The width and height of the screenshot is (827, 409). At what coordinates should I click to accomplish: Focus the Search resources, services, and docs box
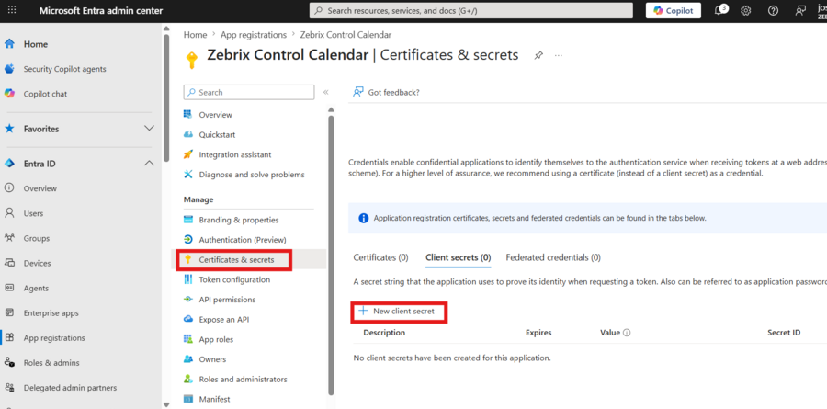click(471, 10)
